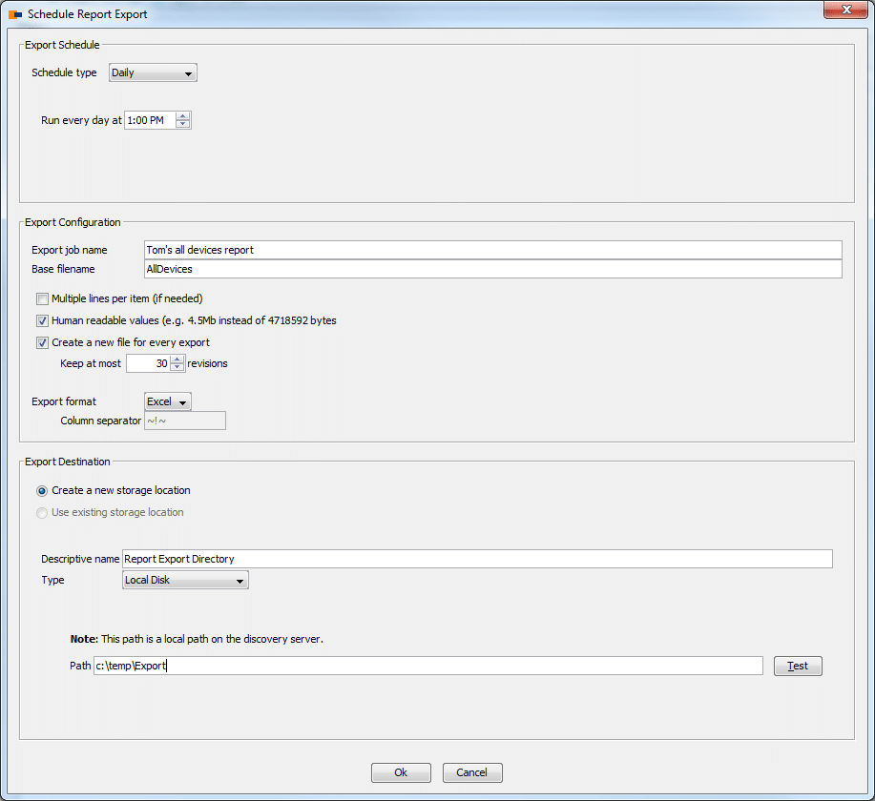Confirm the export with Ok button
Image resolution: width=875 pixels, height=801 pixels.
click(x=401, y=772)
